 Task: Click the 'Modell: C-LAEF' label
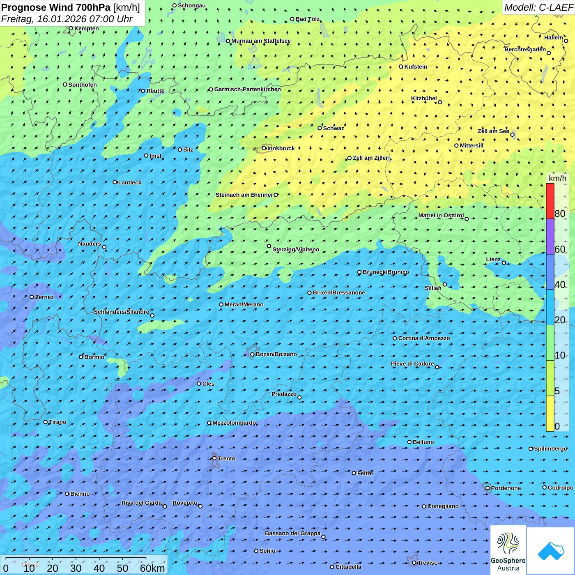[538, 7]
